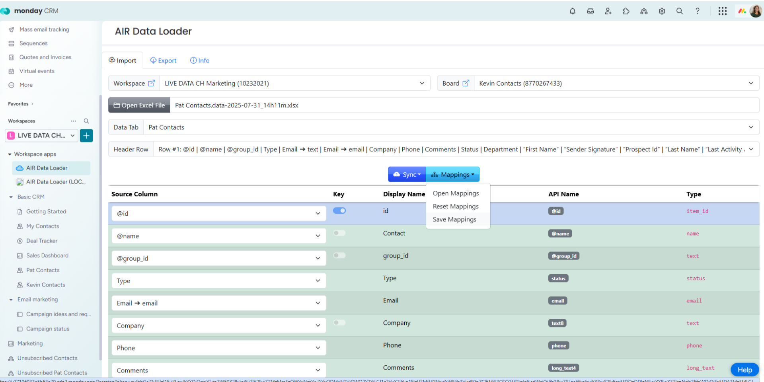
Task: Open the Workspace dropdown
Action: coord(295,83)
